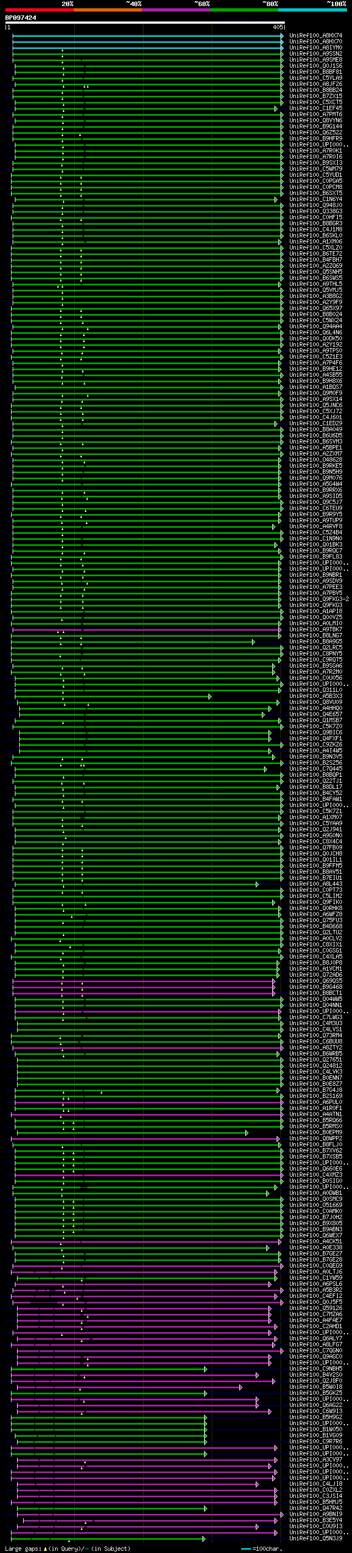352x1553 pixels.
Task: Click the cyan alignment bar for UniRef100_A8HX74
Action: tap(148, 36)
